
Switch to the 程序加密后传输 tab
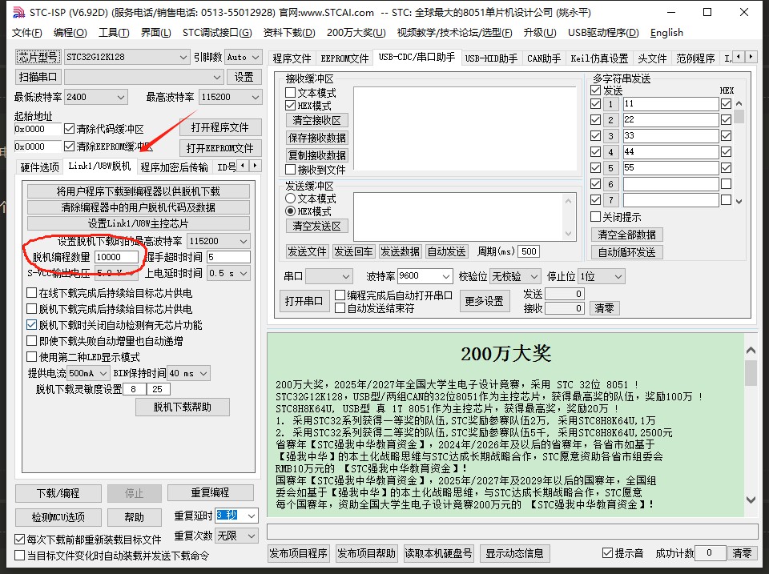pyautogui.click(x=174, y=167)
